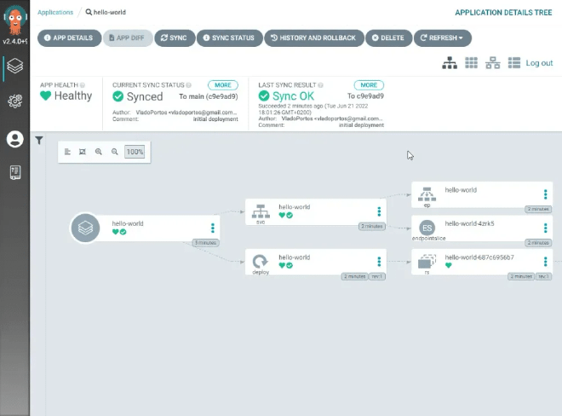Click the fit-to-screen icon in zoom toolbar
Image resolution: width=562 pixels, height=416 pixels.
pos(83,152)
